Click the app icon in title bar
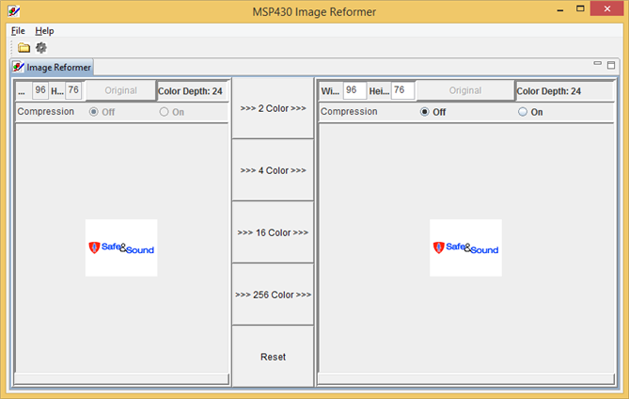 tap(14, 11)
